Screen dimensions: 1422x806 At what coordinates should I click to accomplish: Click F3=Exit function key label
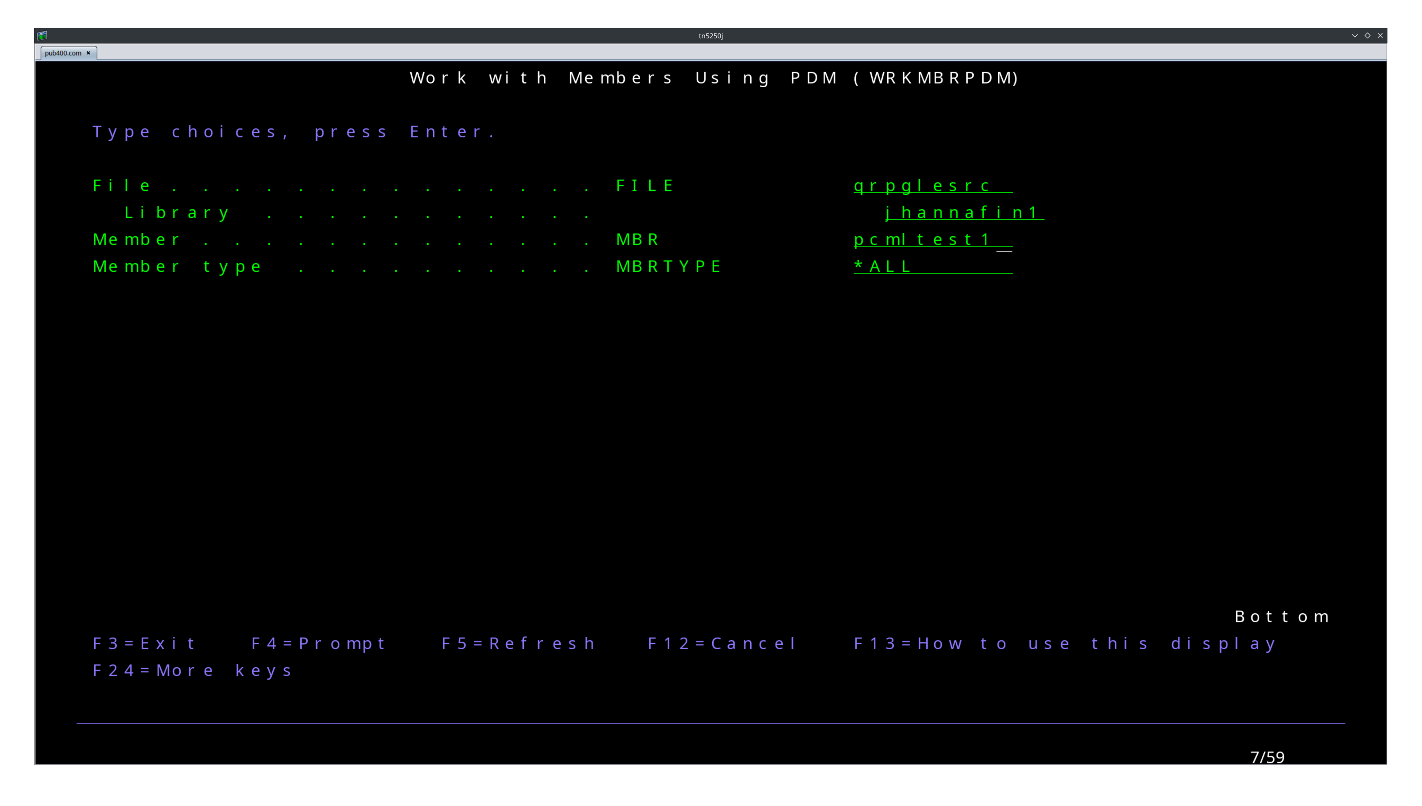click(x=144, y=643)
